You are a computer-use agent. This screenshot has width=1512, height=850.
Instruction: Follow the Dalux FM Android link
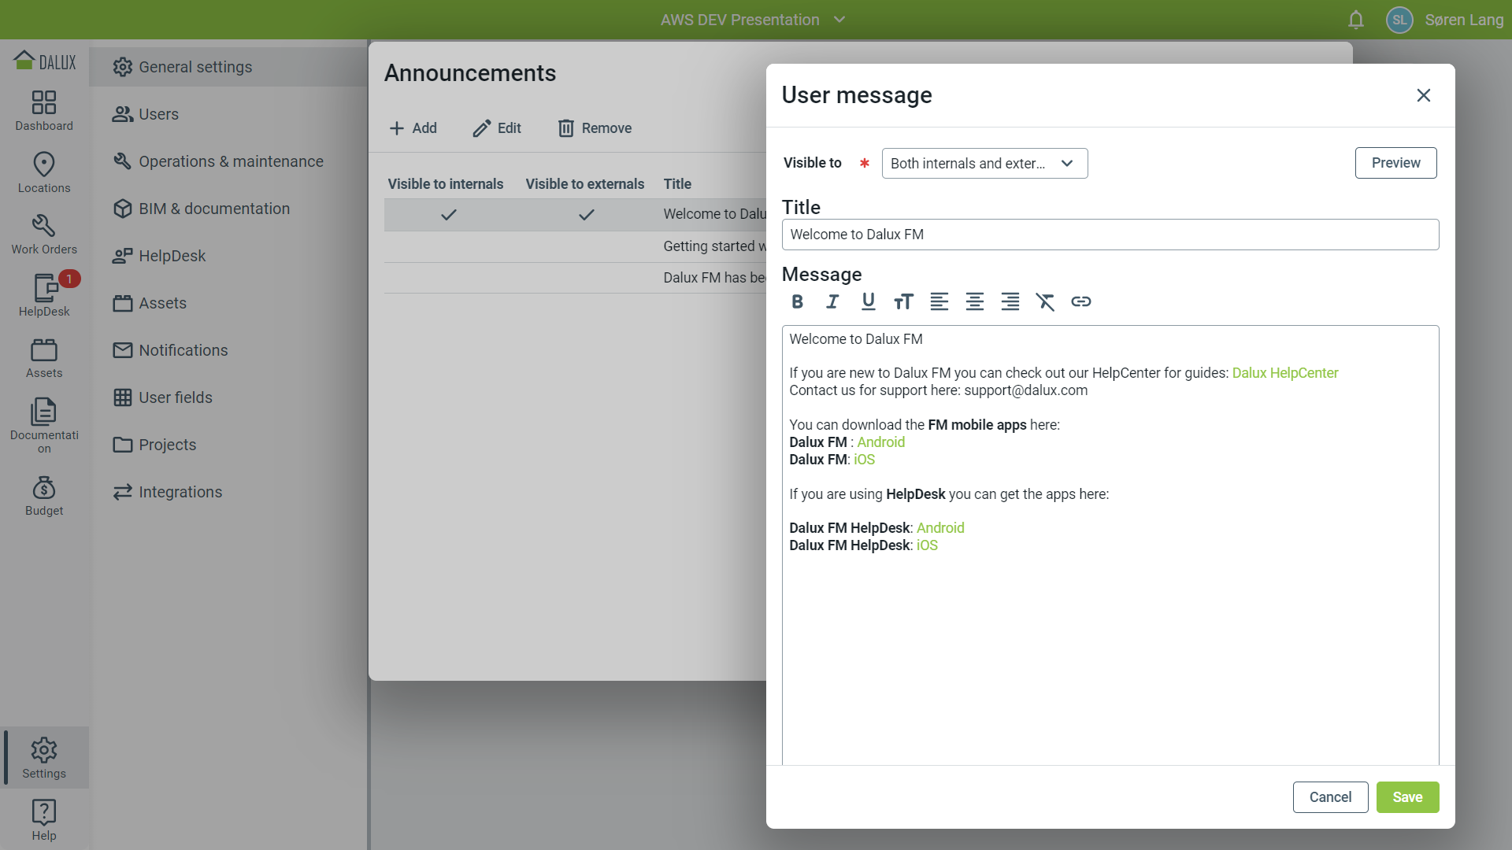pyautogui.click(x=880, y=442)
